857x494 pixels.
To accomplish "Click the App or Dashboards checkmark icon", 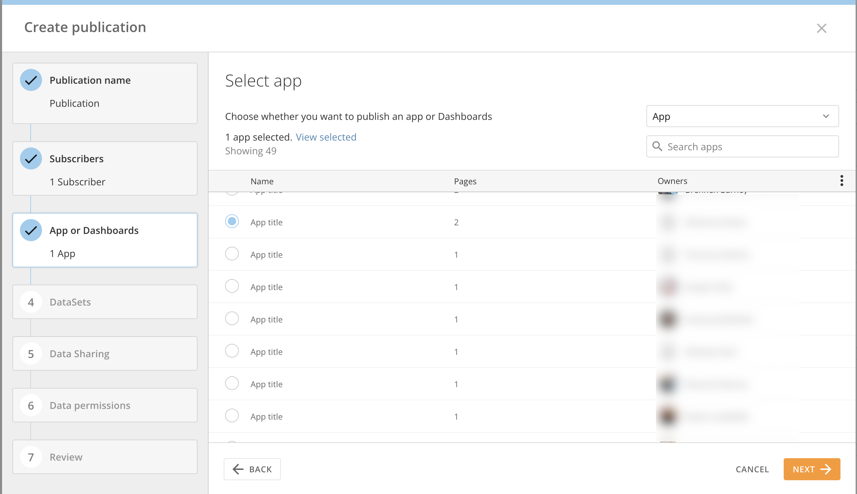I will tap(31, 230).
